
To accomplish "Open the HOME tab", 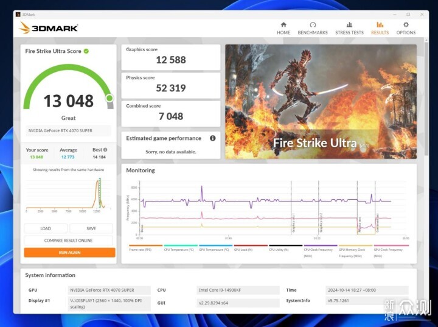I will [283, 28].
